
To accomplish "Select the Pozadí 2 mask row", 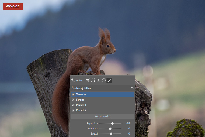I will (103, 110).
